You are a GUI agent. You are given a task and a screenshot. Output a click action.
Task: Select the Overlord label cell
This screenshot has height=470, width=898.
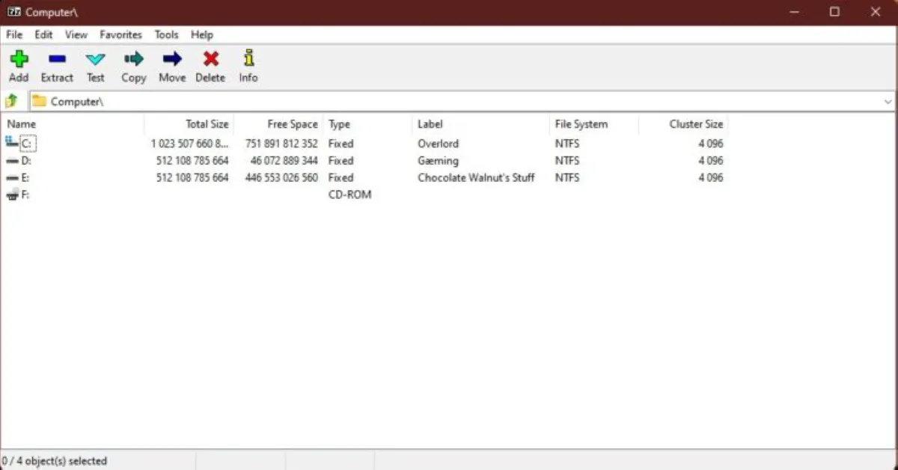click(439, 143)
